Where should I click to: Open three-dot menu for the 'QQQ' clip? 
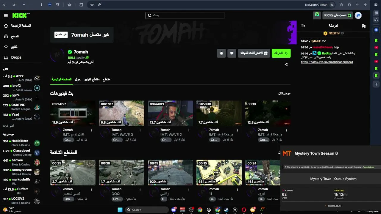point(140,189)
